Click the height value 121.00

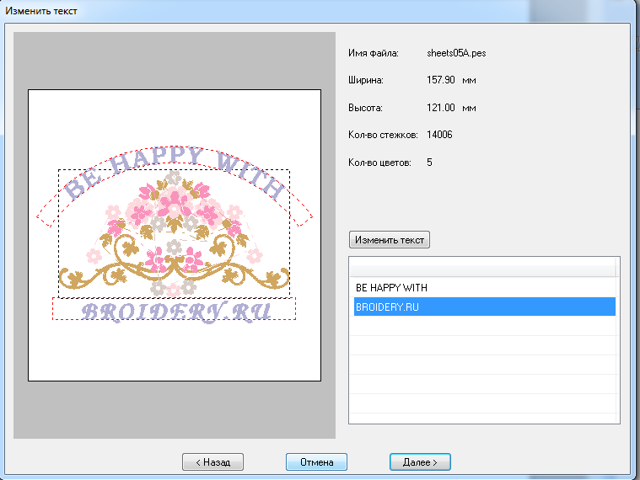click(x=442, y=108)
